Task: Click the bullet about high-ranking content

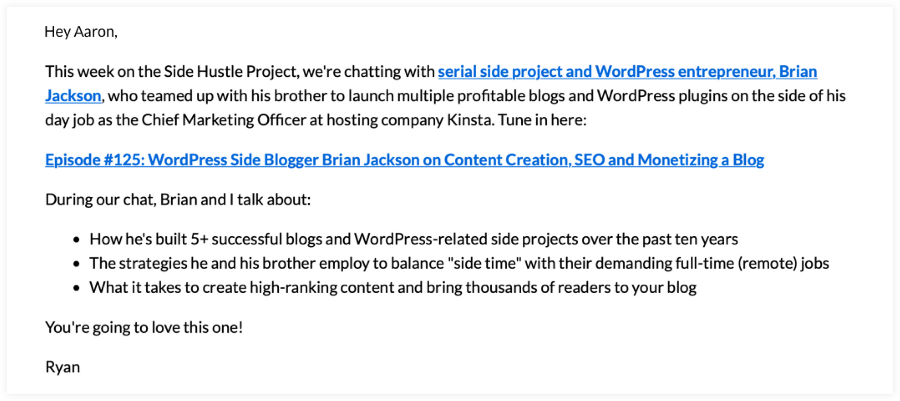Action: click(x=393, y=288)
